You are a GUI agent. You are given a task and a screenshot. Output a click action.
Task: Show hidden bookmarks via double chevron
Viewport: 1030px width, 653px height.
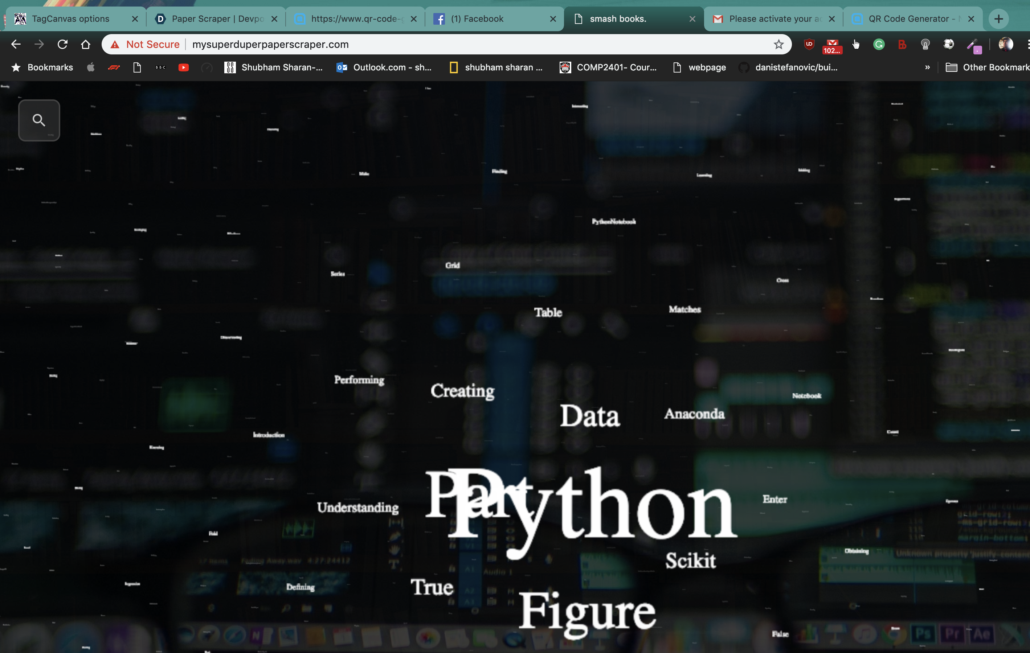coord(927,67)
